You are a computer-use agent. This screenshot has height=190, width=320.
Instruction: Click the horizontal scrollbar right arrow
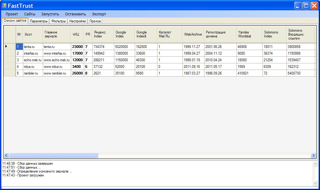click(x=313, y=156)
